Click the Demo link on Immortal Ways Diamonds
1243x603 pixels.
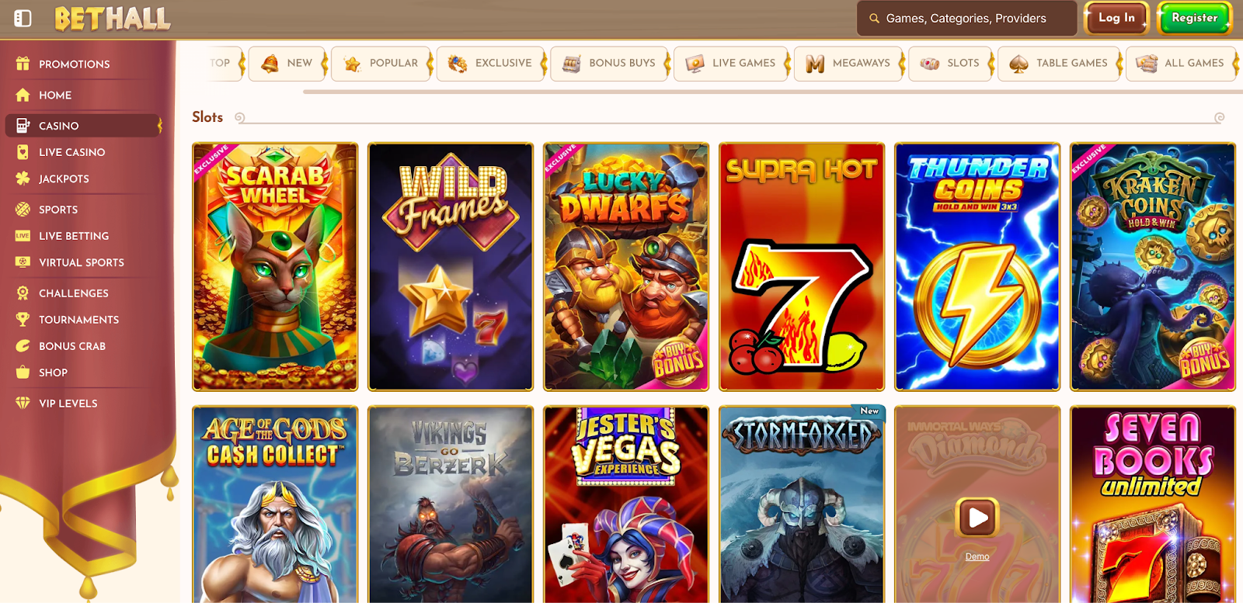click(x=977, y=556)
